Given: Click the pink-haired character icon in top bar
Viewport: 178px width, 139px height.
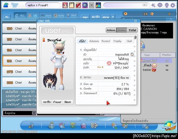Looking at the screenshot, I should (x=65, y=5).
